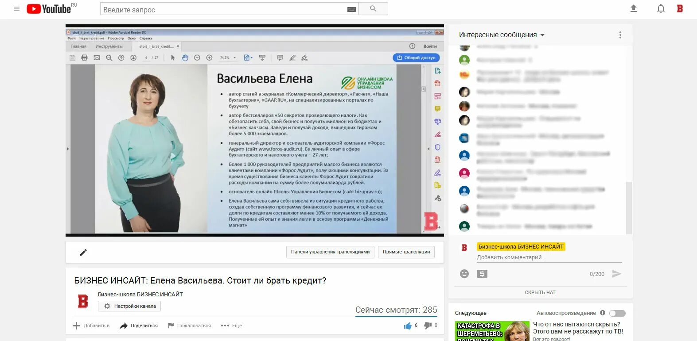Select the arrow selection tool in Acrobat

[x=173, y=57]
